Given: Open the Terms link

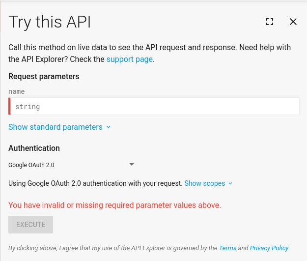Looking at the screenshot, I should coord(227,248).
